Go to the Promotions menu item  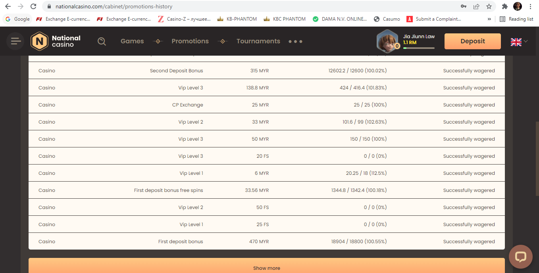190,41
